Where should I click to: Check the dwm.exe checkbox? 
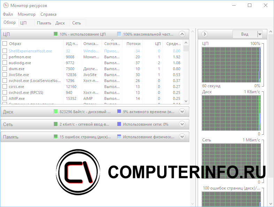(5, 69)
